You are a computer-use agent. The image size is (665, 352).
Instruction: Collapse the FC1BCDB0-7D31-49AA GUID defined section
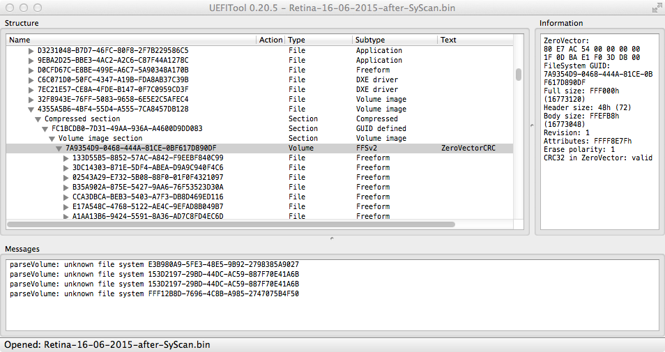click(x=45, y=129)
